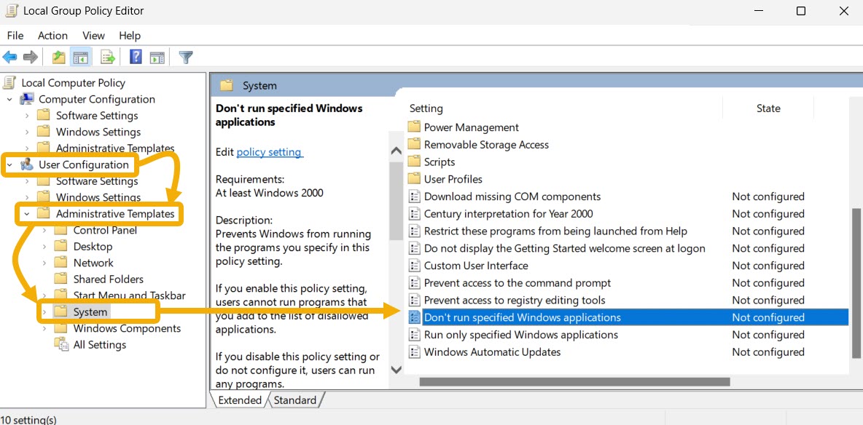The height and width of the screenshot is (425, 863).
Task: Click the Show/Hide Action Pane icon
Action: coord(157,57)
